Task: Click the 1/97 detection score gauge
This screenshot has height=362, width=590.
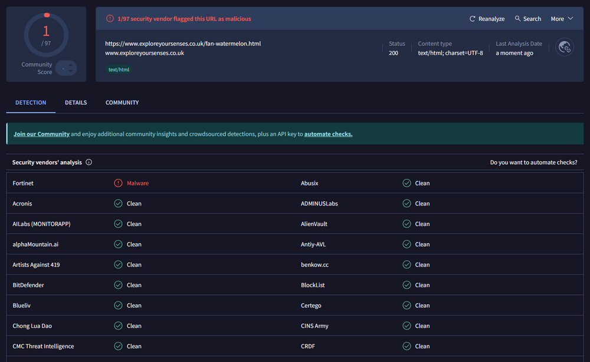Action: pyautogui.click(x=46, y=35)
